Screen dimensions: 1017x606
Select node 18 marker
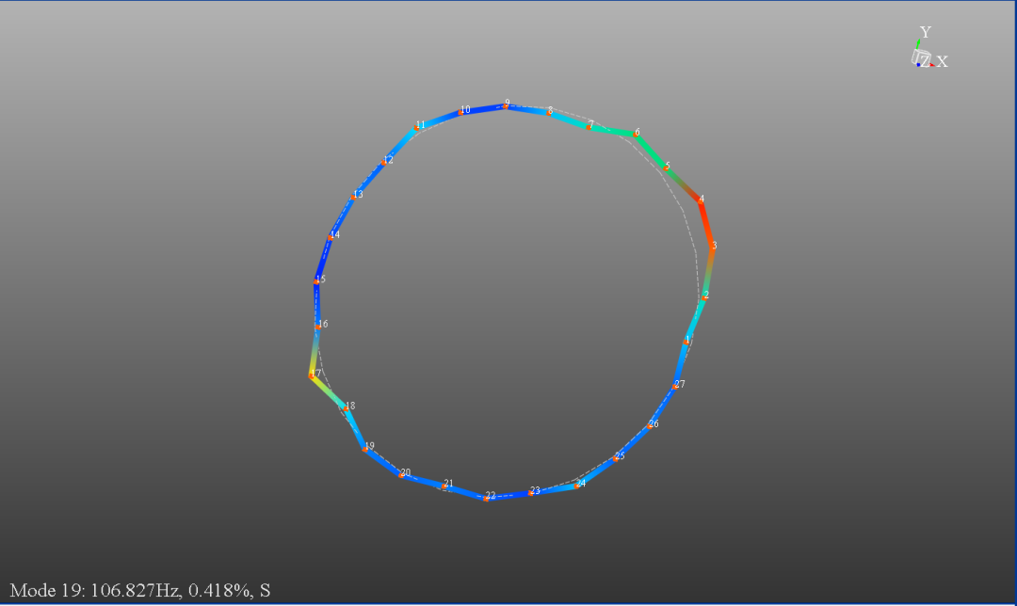click(x=346, y=408)
